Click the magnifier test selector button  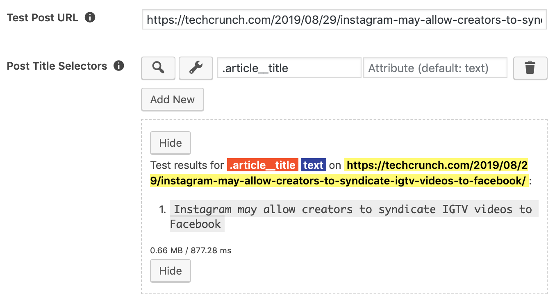(158, 68)
